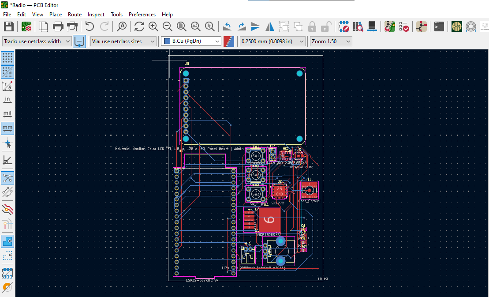Viewport: 489px width, 297px height.
Task: Toggle net color highlighting mode
Action: click(7, 223)
